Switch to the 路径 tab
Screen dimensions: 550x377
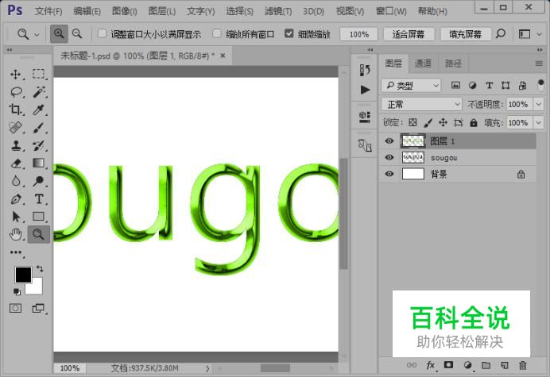point(453,63)
